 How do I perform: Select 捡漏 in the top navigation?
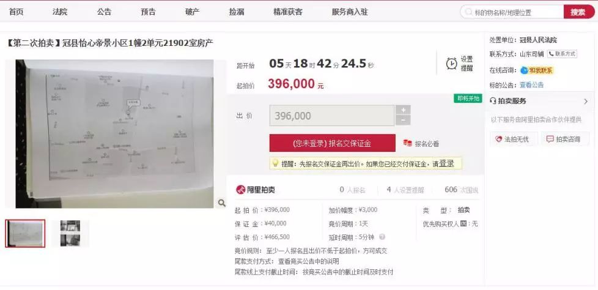click(x=237, y=12)
